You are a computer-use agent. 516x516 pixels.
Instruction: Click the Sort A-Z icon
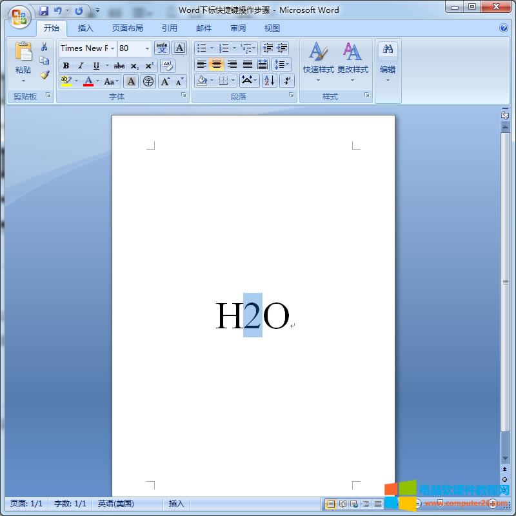coord(269,81)
